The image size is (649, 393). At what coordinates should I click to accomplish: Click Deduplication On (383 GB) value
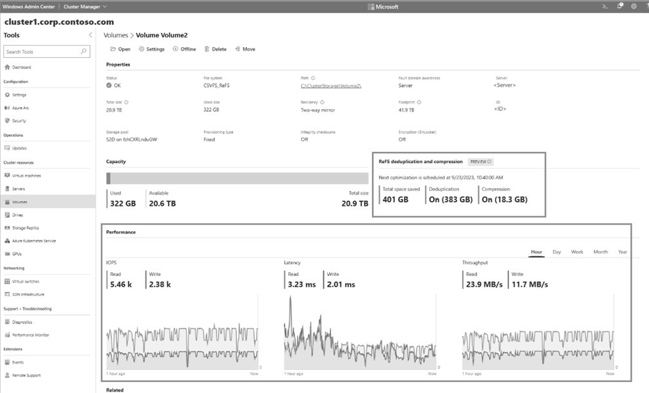point(450,199)
